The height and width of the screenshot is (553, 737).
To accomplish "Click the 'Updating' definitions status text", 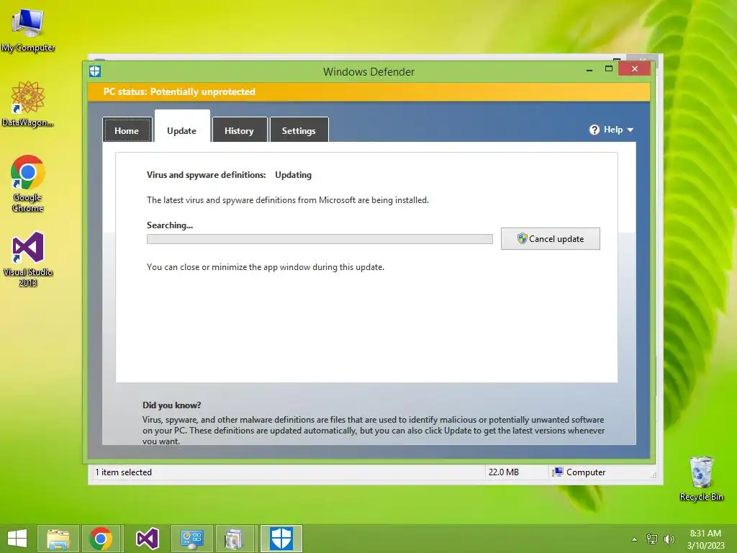I will tap(294, 175).
